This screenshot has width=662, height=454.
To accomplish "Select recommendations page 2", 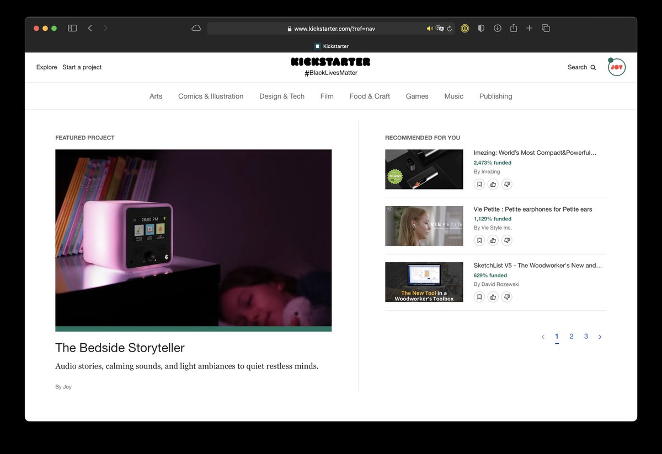I will click(x=572, y=337).
